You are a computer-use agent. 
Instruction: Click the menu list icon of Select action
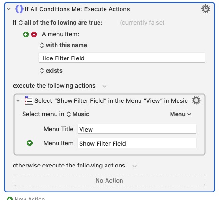(29, 100)
